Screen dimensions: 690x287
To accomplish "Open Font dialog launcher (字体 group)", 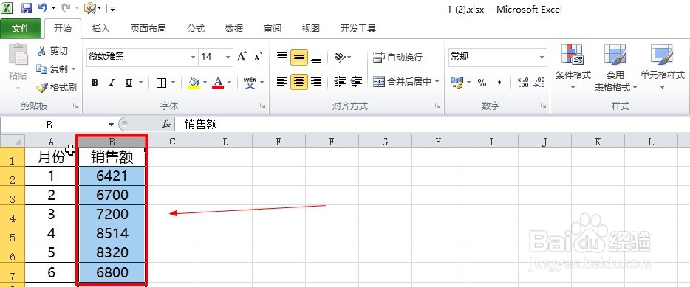I will point(263,106).
